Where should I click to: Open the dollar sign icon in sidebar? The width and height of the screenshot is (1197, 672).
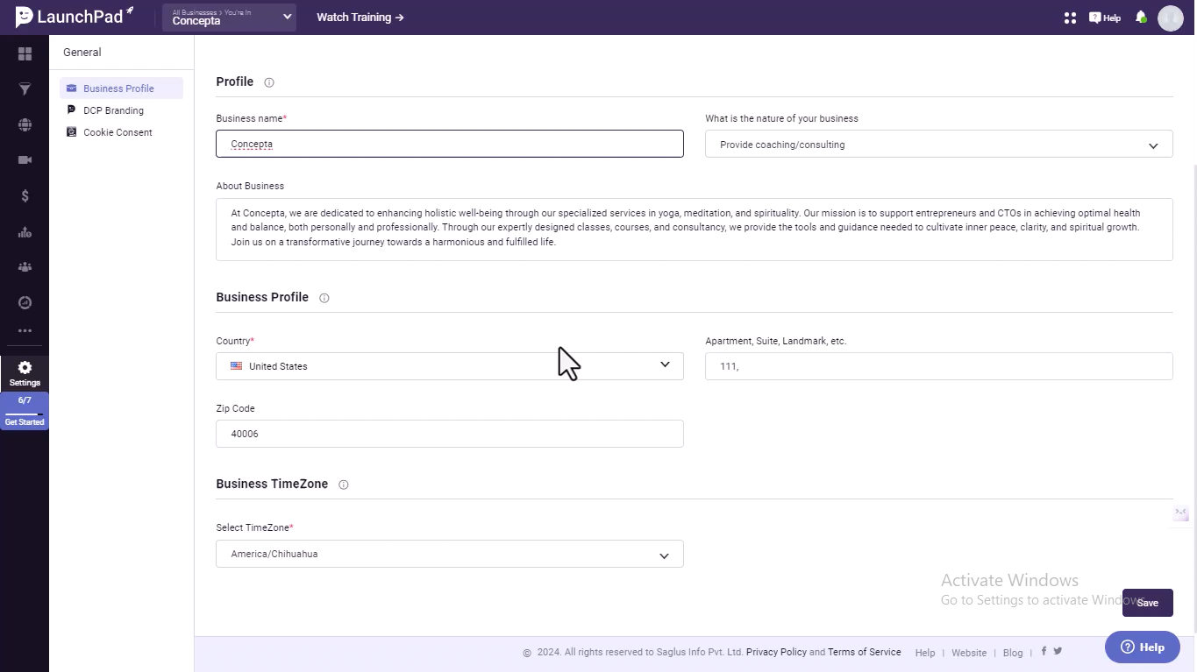point(25,196)
